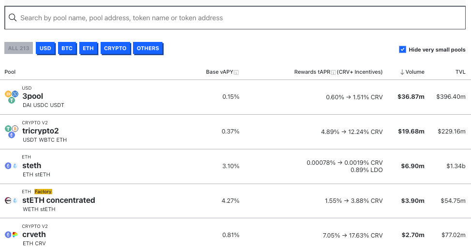Click tricrypto2 rewards 4.89% → 12.24% CRV

pyautogui.click(x=352, y=132)
